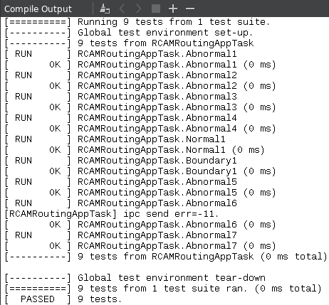The height and width of the screenshot is (305, 329).
Task: Go to next item arrow
Action: coord(138,9)
